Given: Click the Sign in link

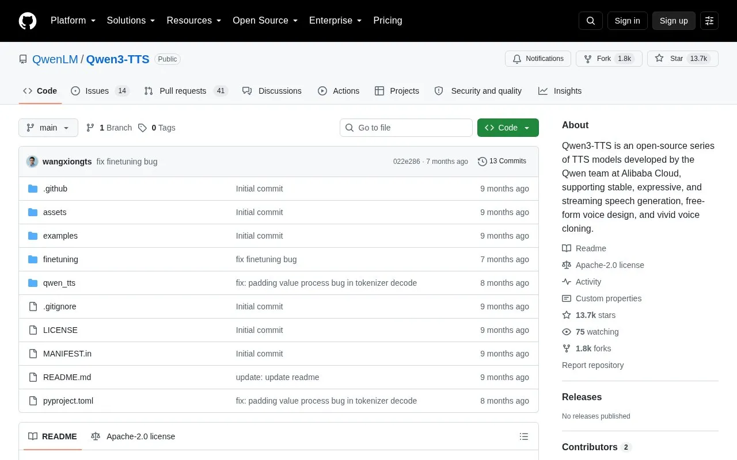Looking at the screenshot, I should [627, 21].
